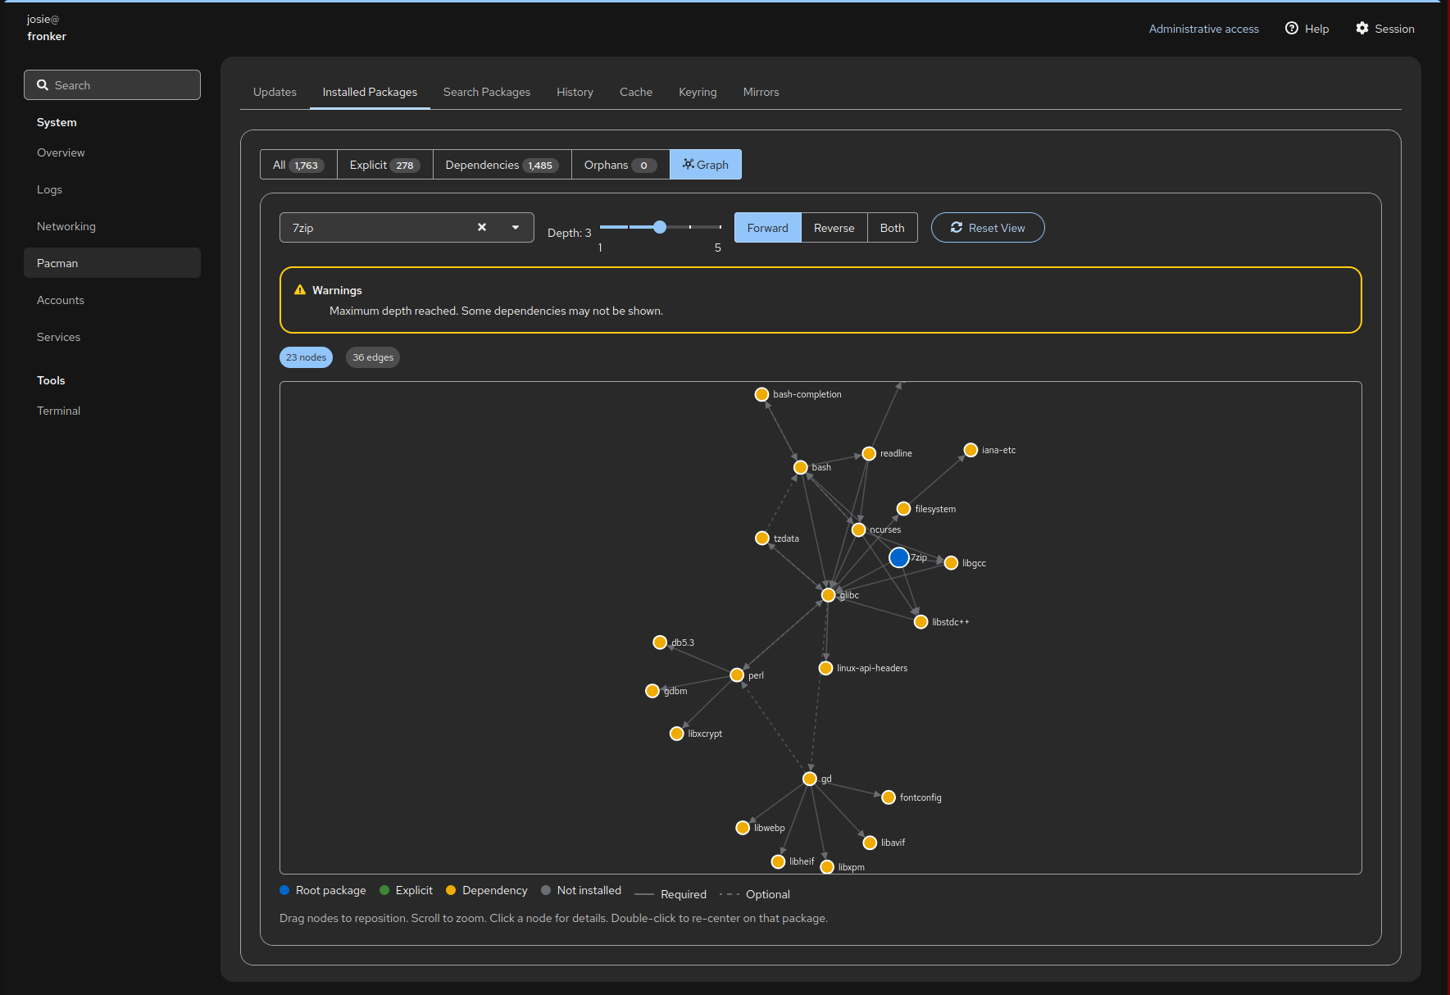Click the iana-etc graph node
The image size is (1450, 995).
(970, 450)
